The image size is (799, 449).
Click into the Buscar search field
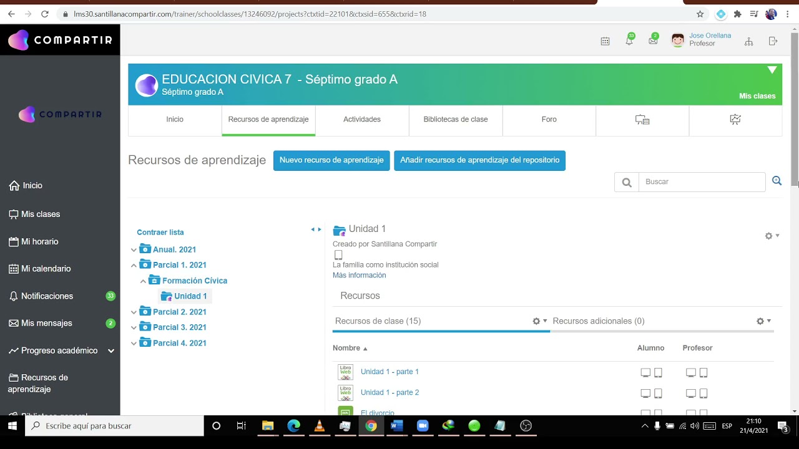pos(702,182)
